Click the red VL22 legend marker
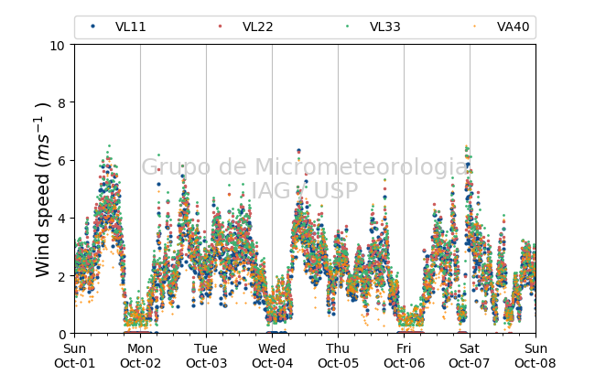 coord(220,27)
